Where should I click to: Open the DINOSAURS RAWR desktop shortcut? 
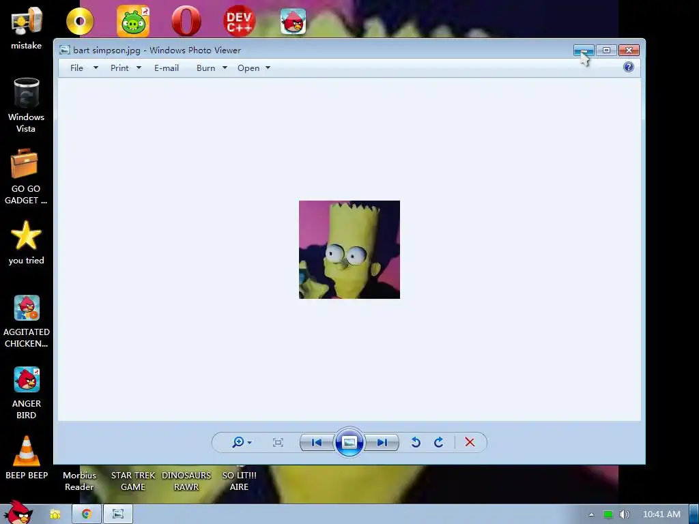tap(186, 481)
